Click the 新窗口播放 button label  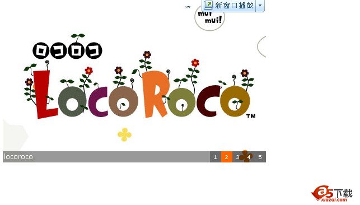(x=234, y=5)
